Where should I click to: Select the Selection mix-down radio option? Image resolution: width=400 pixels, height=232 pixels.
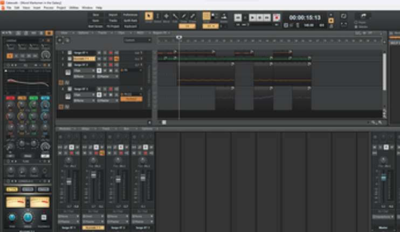point(356,26)
